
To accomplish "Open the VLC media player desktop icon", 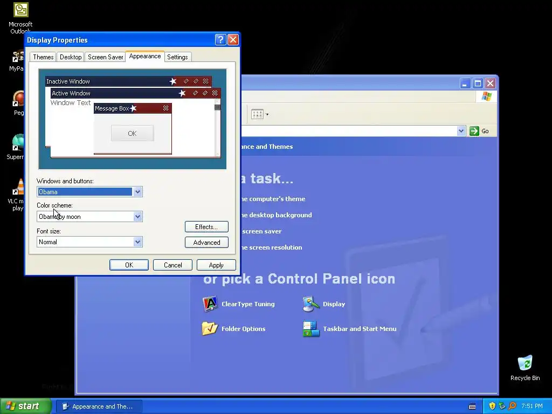I will pos(17,195).
